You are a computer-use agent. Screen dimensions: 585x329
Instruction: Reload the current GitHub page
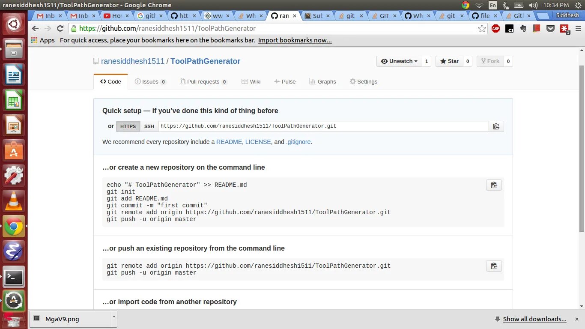(x=60, y=28)
